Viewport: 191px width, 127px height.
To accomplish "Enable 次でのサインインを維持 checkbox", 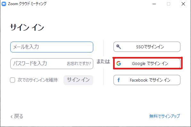I will pyautogui.click(x=12, y=80).
